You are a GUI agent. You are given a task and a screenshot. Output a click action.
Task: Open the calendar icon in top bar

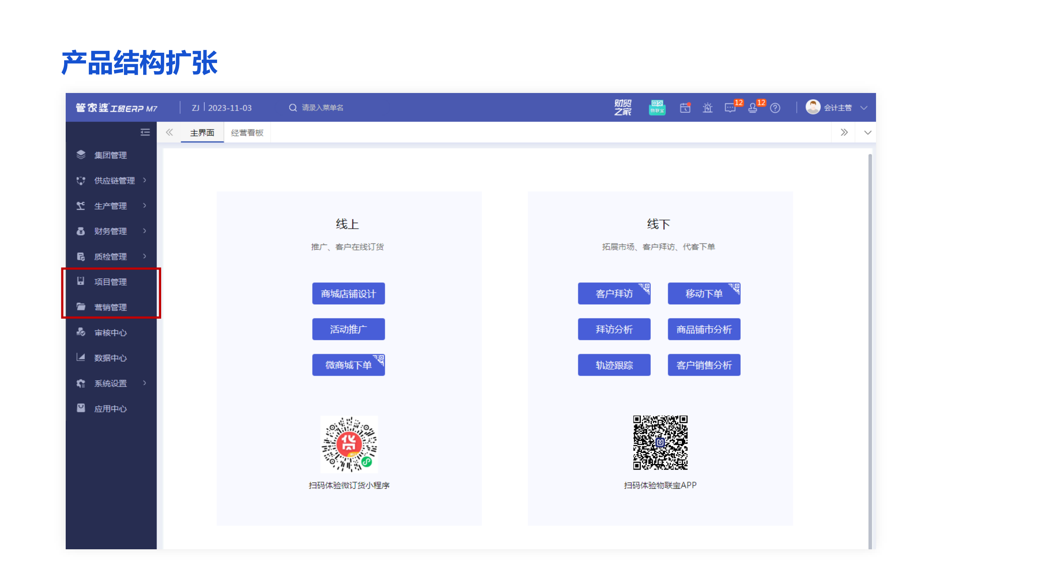point(685,108)
